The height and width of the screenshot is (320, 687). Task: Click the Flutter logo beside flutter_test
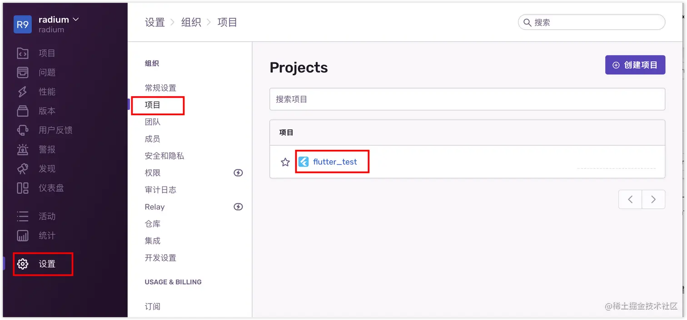(303, 162)
